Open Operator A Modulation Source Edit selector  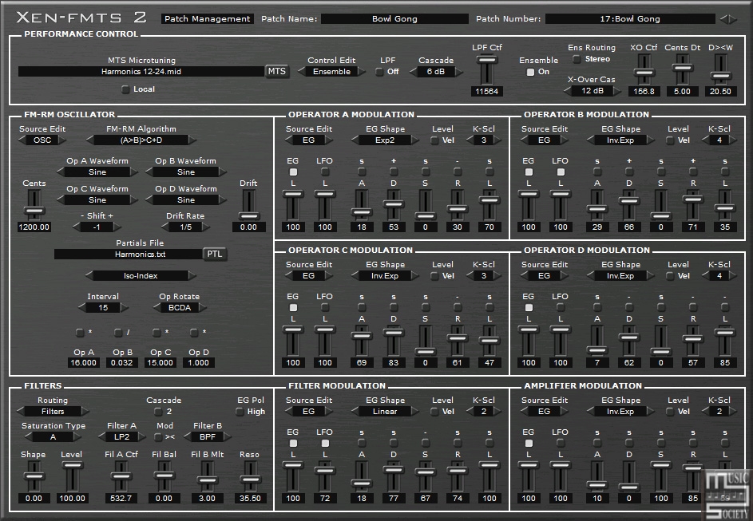[308, 140]
